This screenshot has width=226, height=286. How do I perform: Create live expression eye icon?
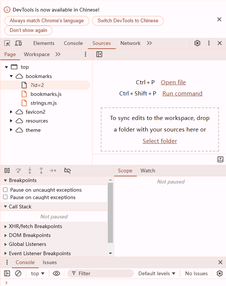click(x=56, y=273)
